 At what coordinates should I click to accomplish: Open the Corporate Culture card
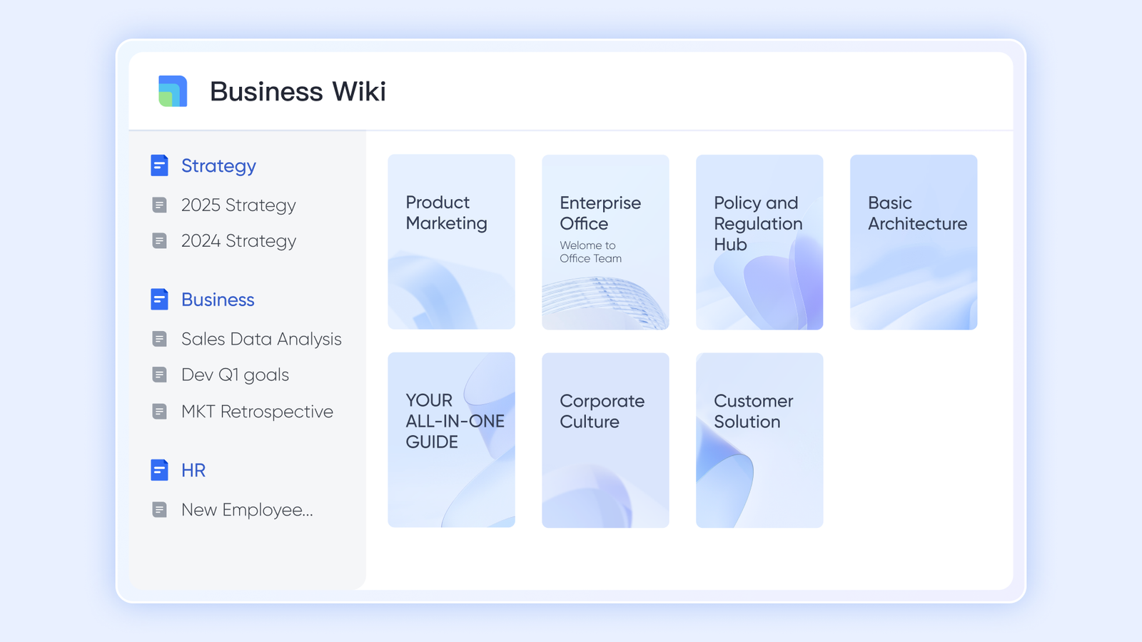[605, 439]
